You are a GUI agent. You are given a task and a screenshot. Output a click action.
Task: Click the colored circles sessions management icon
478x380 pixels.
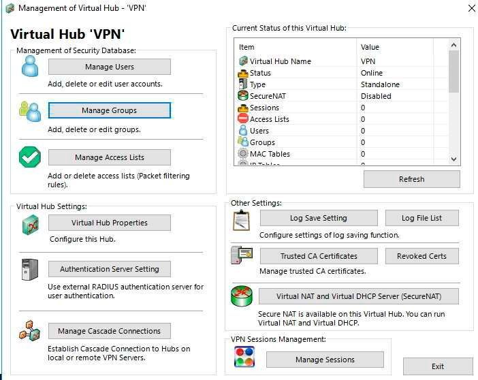click(244, 357)
